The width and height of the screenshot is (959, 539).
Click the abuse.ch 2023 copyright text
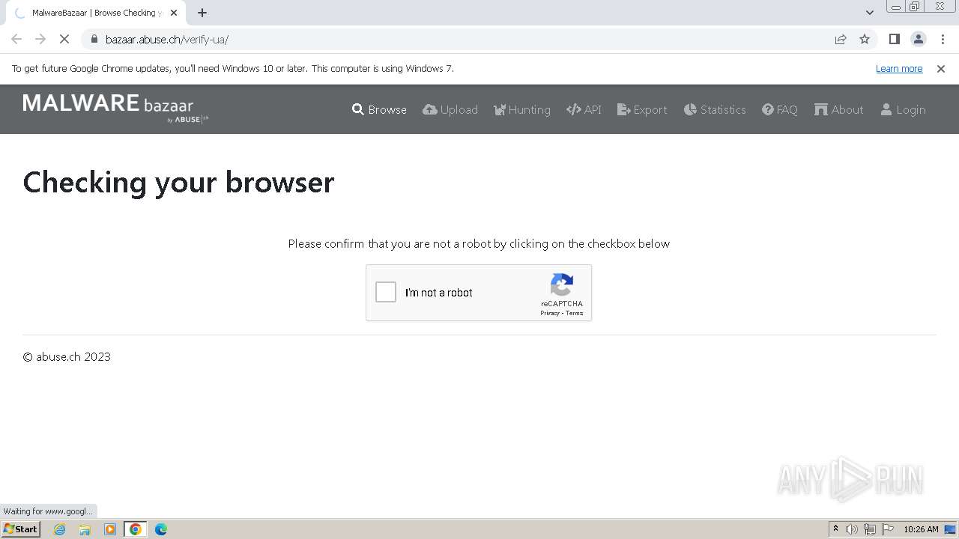tap(67, 357)
